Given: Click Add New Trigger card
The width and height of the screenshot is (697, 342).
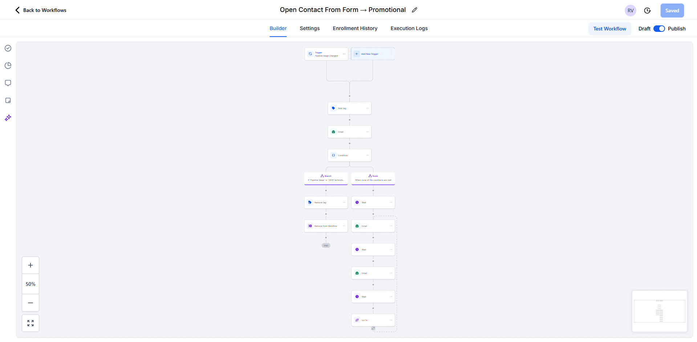Looking at the screenshot, I should [x=373, y=54].
